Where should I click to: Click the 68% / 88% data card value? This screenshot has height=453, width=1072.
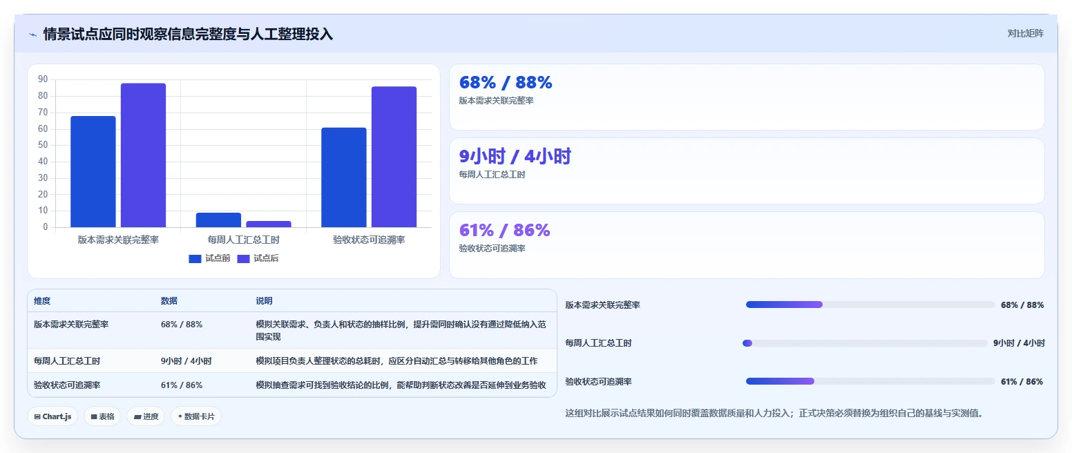(506, 83)
